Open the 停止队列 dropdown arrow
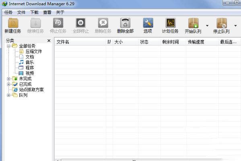This screenshot has width=241, height=161. pyautogui.click(x=235, y=26)
